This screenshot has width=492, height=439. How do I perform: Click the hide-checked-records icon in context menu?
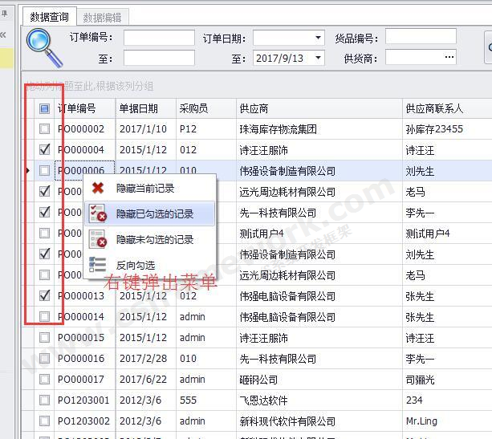[x=98, y=213]
